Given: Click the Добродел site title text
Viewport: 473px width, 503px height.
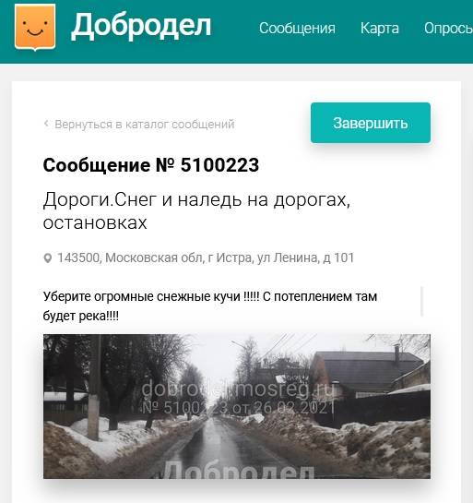Looking at the screenshot, I should (x=141, y=27).
